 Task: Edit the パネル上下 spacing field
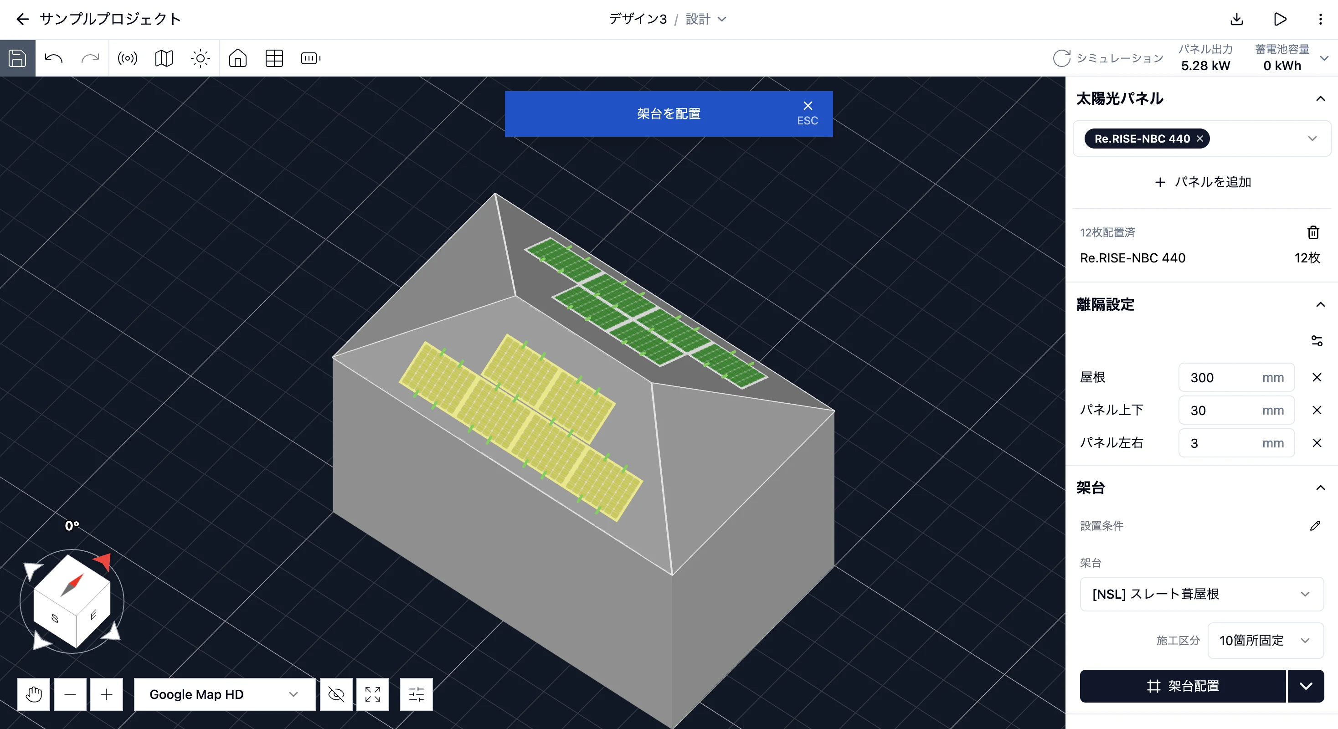tap(1236, 410)
